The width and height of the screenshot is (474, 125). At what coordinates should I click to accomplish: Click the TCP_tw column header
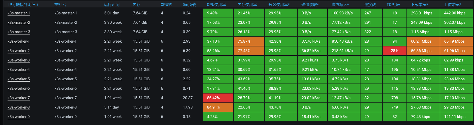pyautogui.click(x=393, y=5)
